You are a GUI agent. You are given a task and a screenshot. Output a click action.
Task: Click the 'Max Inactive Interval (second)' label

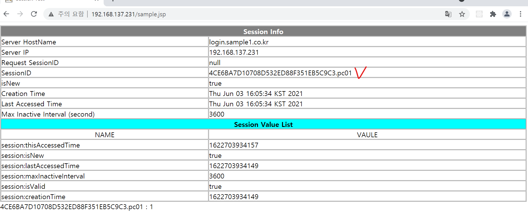pos(48,114)
